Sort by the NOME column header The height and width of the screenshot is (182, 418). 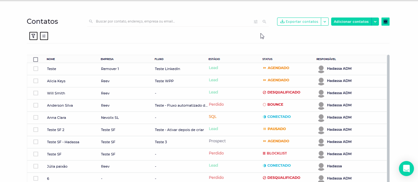click(x=51, y=59)
